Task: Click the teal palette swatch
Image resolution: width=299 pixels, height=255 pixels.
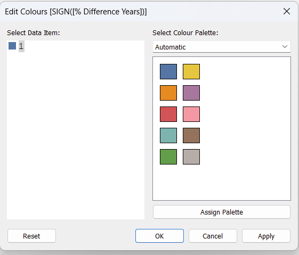Action: point(168,135)
